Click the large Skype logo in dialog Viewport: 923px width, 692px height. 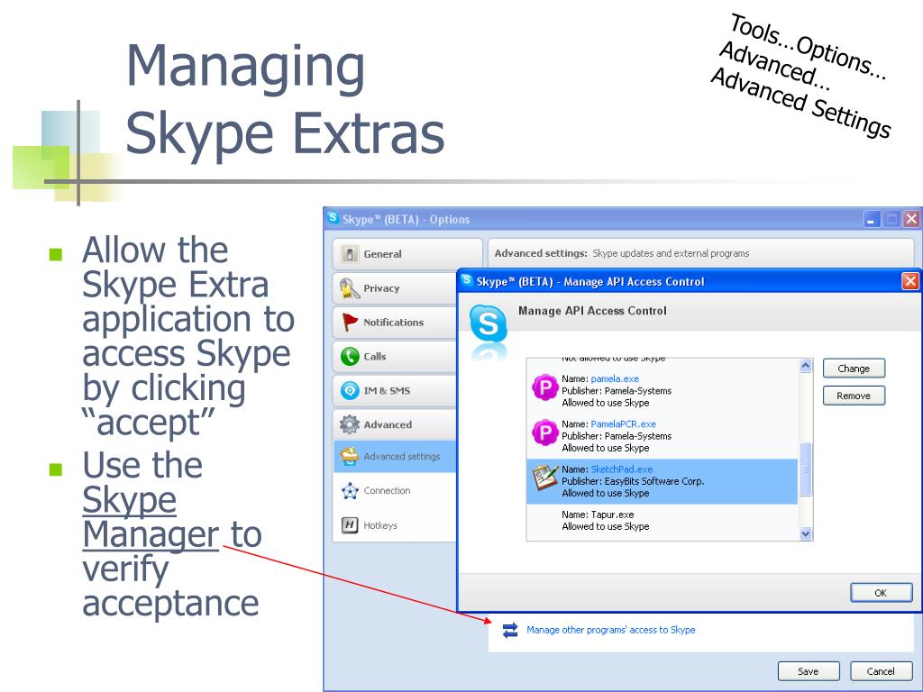[x=488, y=324]
